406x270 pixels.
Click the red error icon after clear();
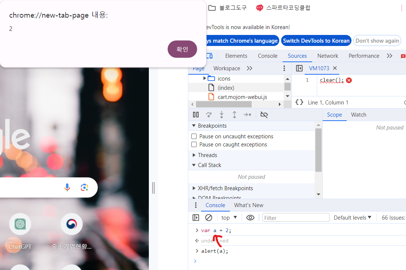click(x=349, y=80)
